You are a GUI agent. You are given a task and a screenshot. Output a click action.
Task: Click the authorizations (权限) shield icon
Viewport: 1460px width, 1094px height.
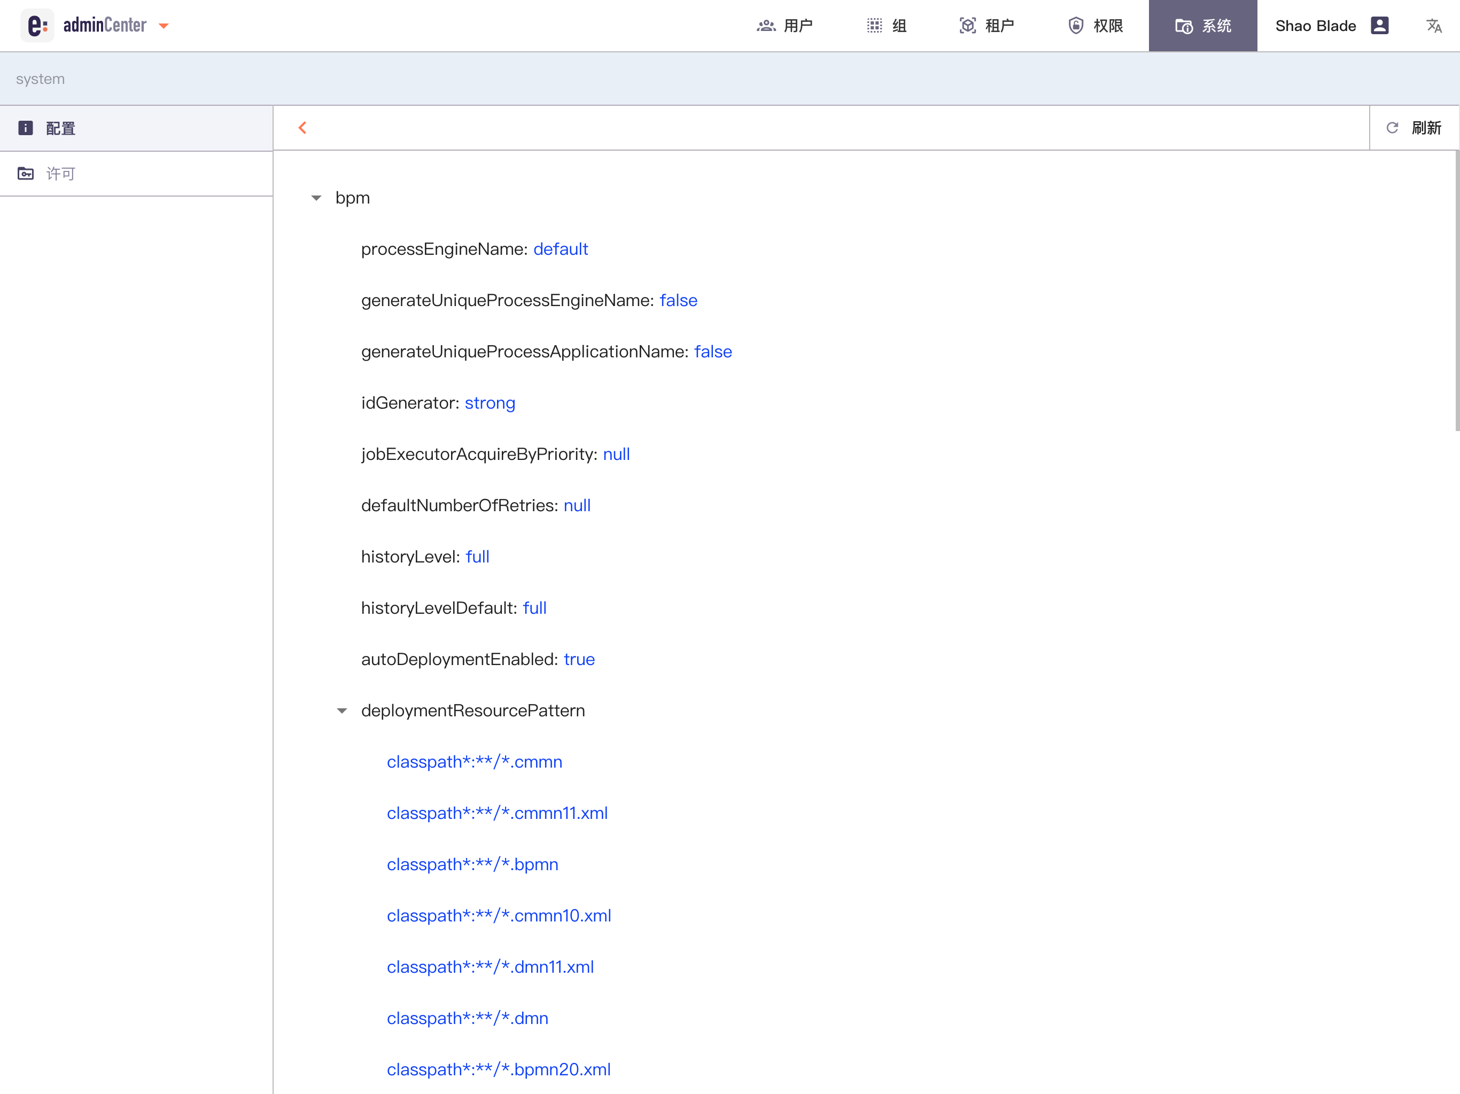1075,26
